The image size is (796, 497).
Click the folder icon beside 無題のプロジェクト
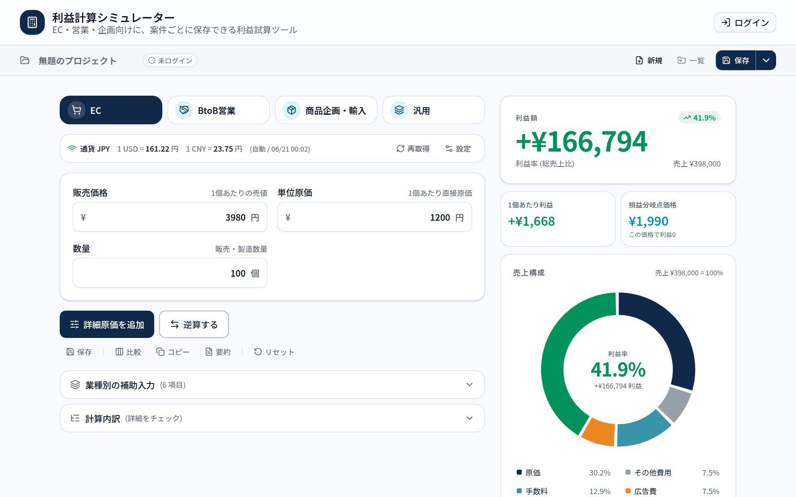pyautogui.click(x=25, y=60)
